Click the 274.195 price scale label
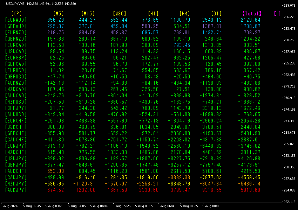Image resolution: width=298 pixels, height=210 pixels. (x=290, y=109)
